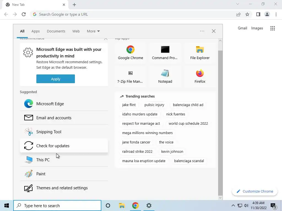The image size is (282, 211).
Task: Open Chrome three-dot menu
Action: point(276,14)
